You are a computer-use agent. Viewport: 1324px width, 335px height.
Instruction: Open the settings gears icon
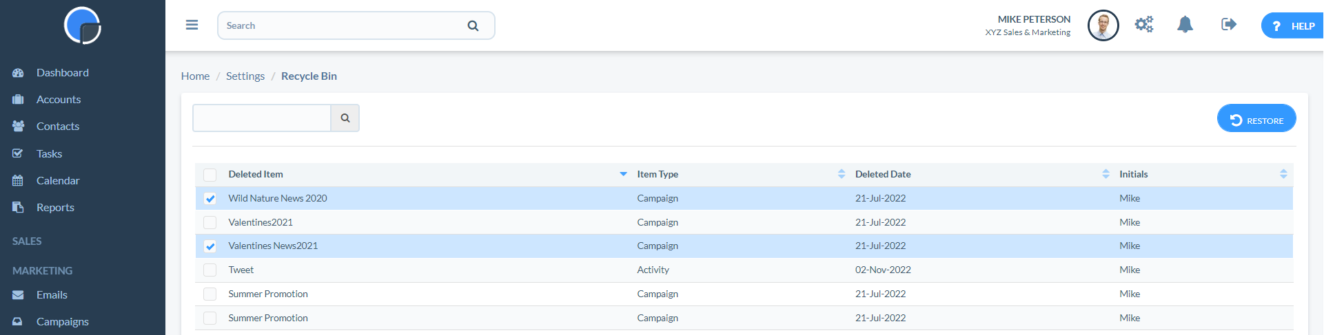(1144, 25)
